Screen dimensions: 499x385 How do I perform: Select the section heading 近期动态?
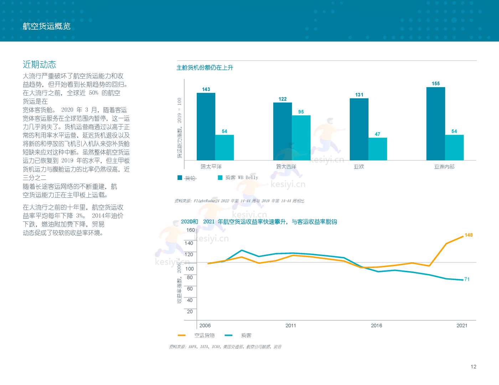(x=40, y=64)
